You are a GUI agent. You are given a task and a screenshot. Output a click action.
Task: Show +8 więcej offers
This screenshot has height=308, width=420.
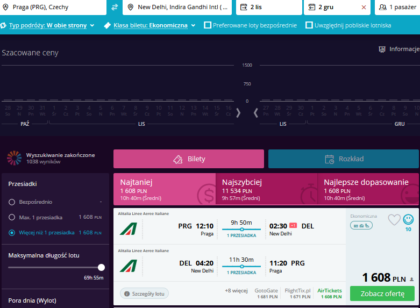pos(236,291)
